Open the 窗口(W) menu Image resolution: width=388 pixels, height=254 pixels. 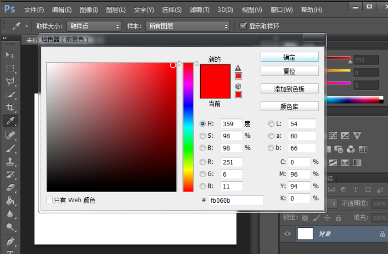pyautogui.click(x=281, y=10)
